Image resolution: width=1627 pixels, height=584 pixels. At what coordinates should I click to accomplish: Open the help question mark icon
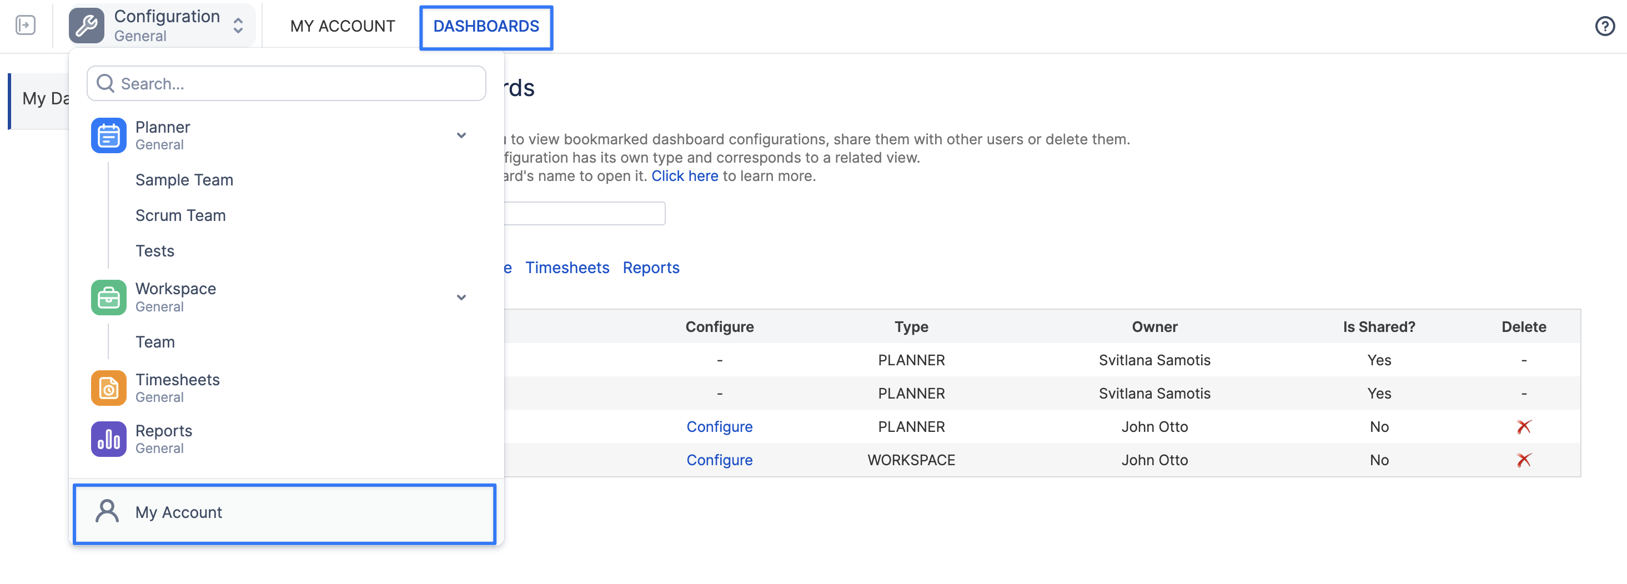point(1604,26)
